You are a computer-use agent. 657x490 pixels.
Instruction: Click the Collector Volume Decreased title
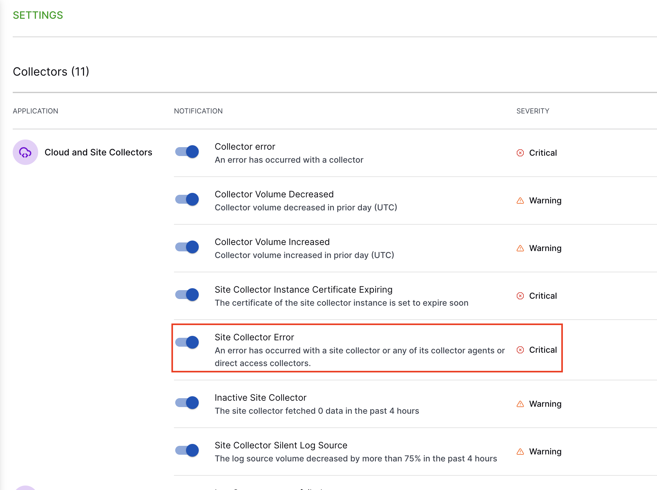(274, 194)
